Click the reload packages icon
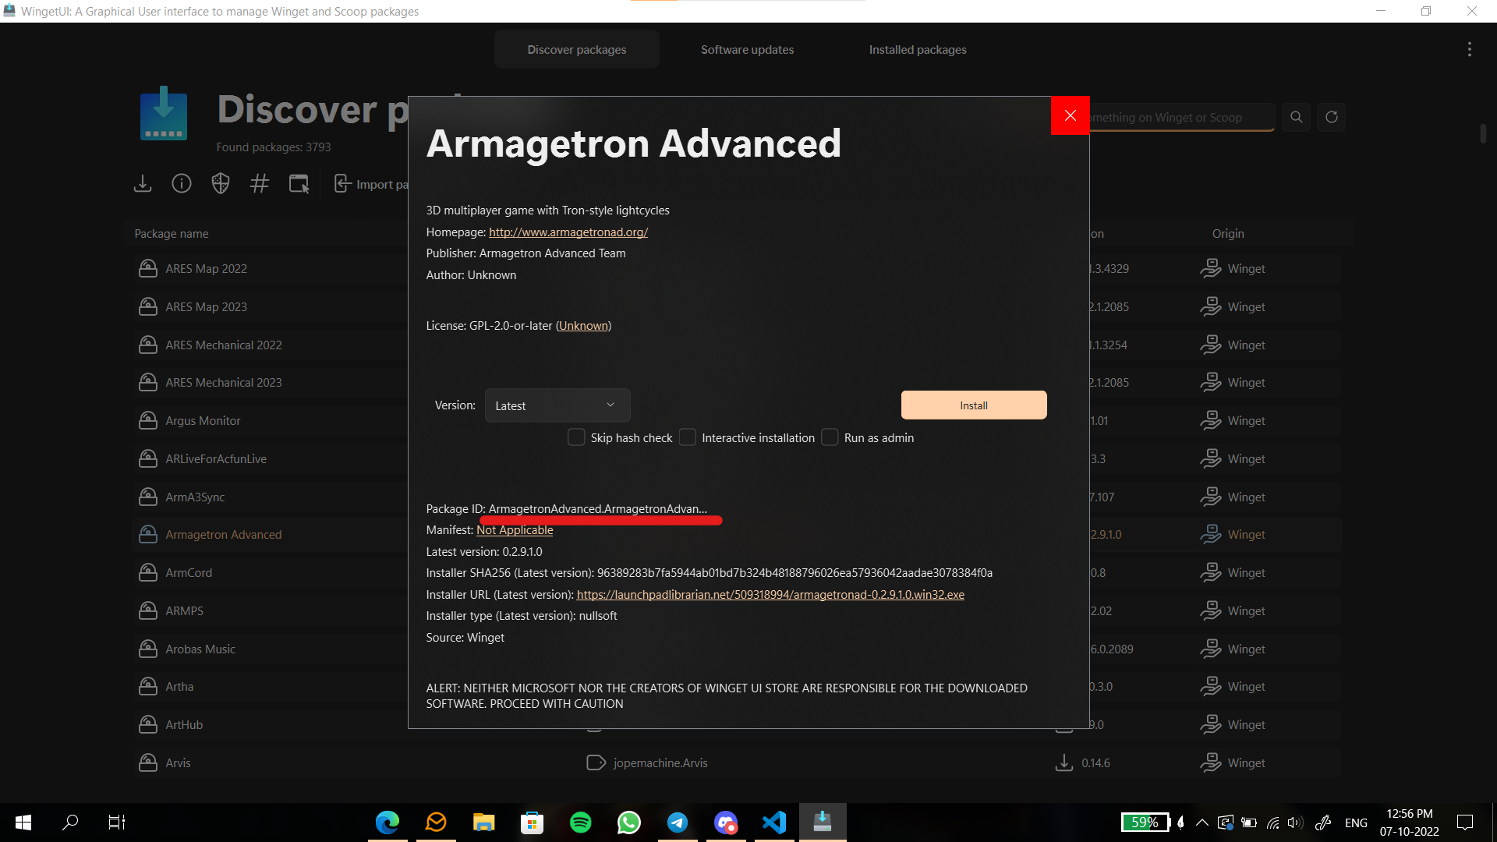The width and height of the screenshot is (1497, 842). (x=1332, y=117)
